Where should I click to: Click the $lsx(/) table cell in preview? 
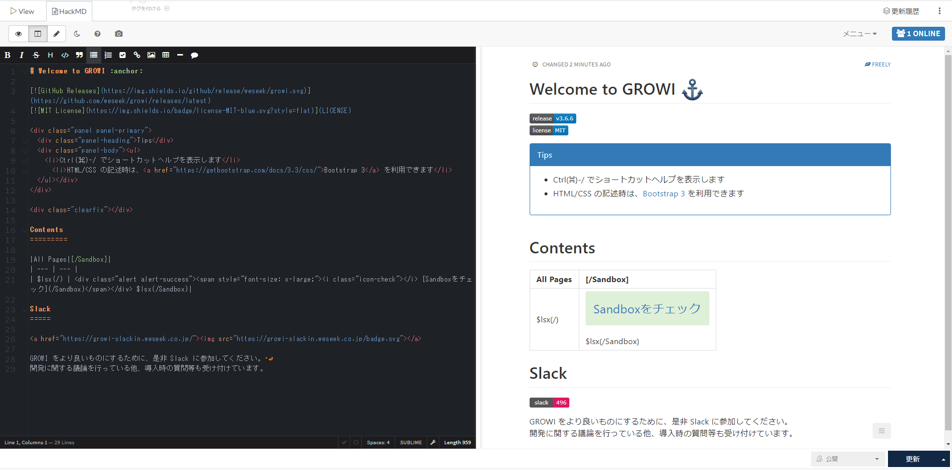554,320
